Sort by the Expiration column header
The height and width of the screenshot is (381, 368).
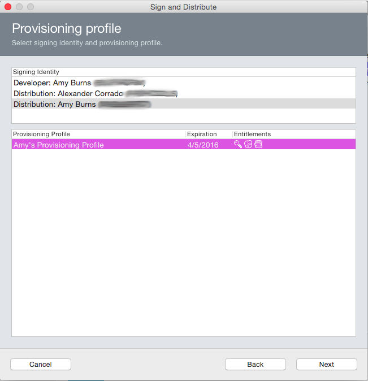(209, 134)
